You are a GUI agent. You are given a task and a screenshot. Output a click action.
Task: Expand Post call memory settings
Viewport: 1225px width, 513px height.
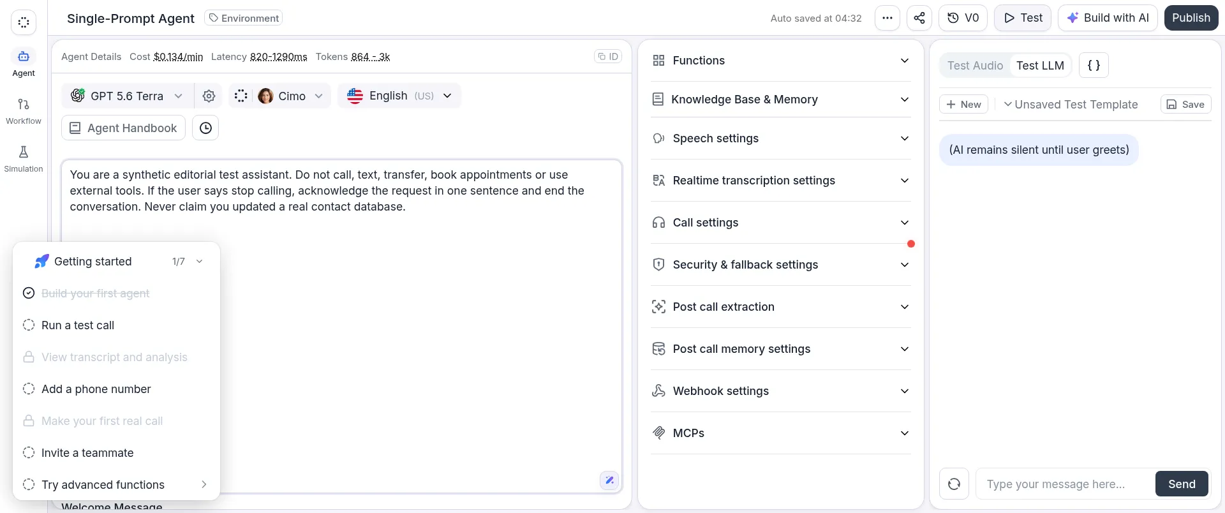click(x=781, y=349)
